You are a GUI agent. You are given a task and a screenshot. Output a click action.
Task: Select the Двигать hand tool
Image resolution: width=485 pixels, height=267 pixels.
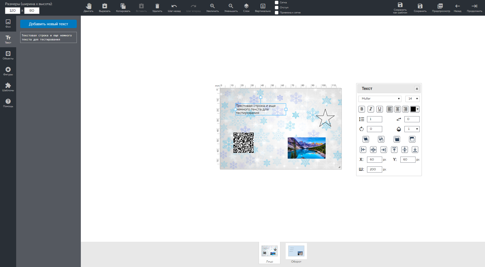pyautogui.click(x=88, y=8)
